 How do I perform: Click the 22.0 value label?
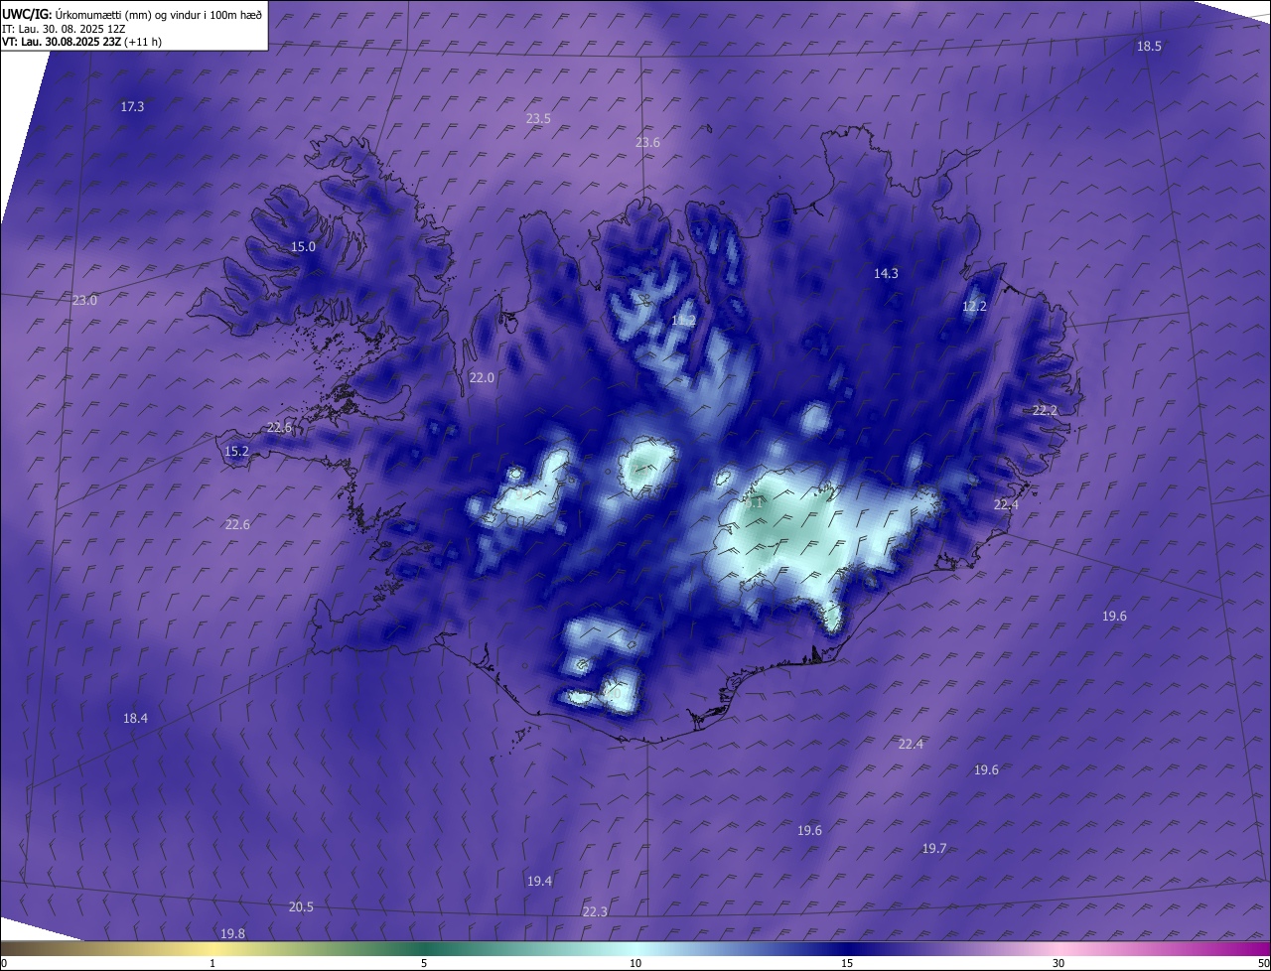[482, 378]
